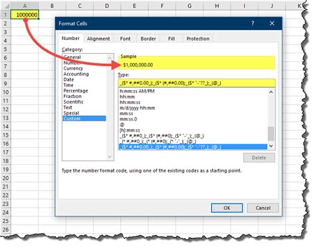
Task: Select the Special category
Action: pyautogui.click(x=71, y=113)
